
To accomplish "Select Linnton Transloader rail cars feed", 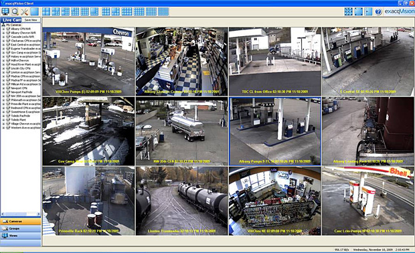I will click(x=181, y=201).
